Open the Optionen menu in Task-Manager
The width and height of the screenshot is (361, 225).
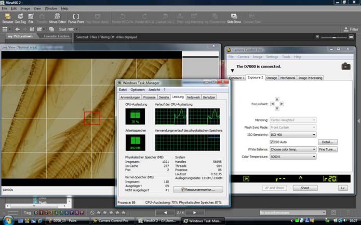[138, 90]
